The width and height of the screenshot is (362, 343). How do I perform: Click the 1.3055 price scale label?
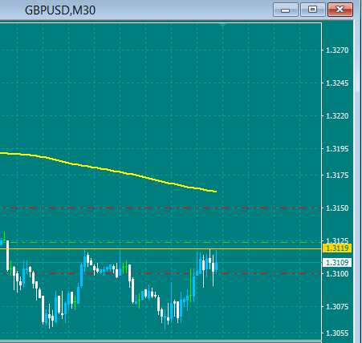click(x=337, y=333)
